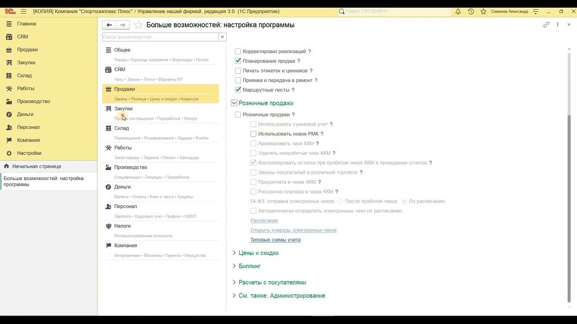
Task: Open the Склад section in the left menu
Action: [x=24, y=76]
